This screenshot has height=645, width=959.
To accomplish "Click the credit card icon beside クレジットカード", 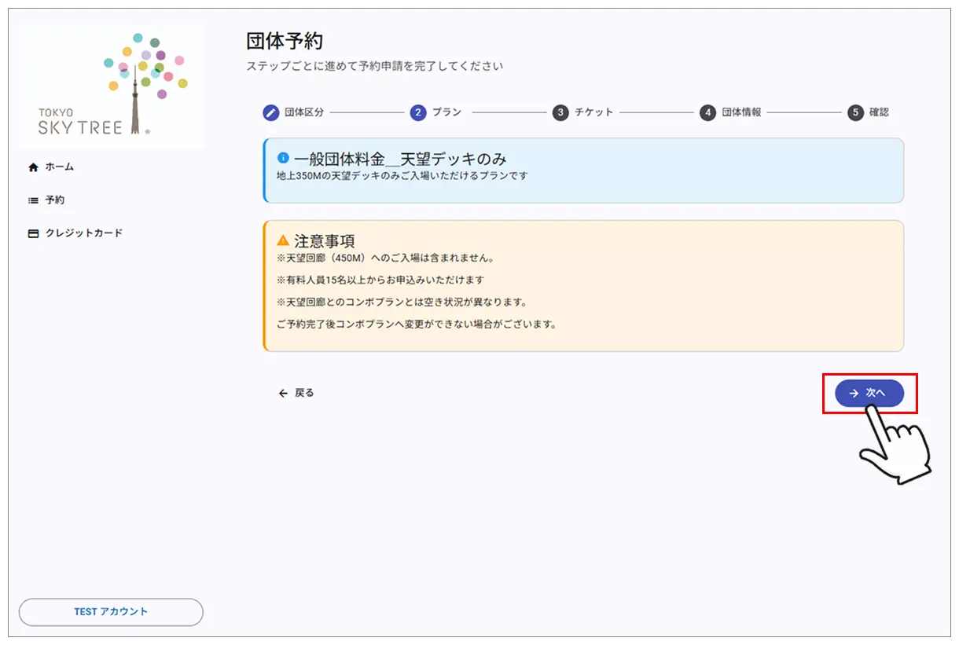I will (x=33, y=233).
